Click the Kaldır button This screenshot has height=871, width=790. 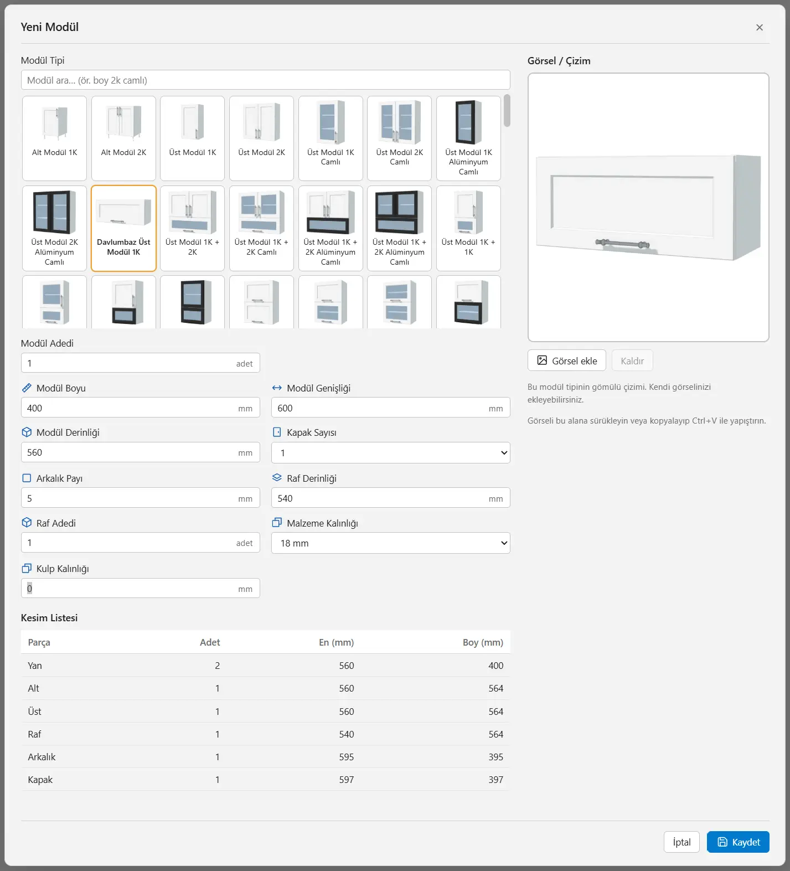click(x=632, y=360)
